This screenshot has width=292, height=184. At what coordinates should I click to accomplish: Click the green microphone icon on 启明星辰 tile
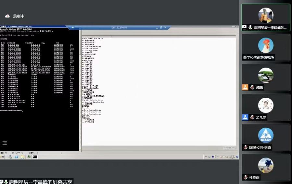point(250,27)
